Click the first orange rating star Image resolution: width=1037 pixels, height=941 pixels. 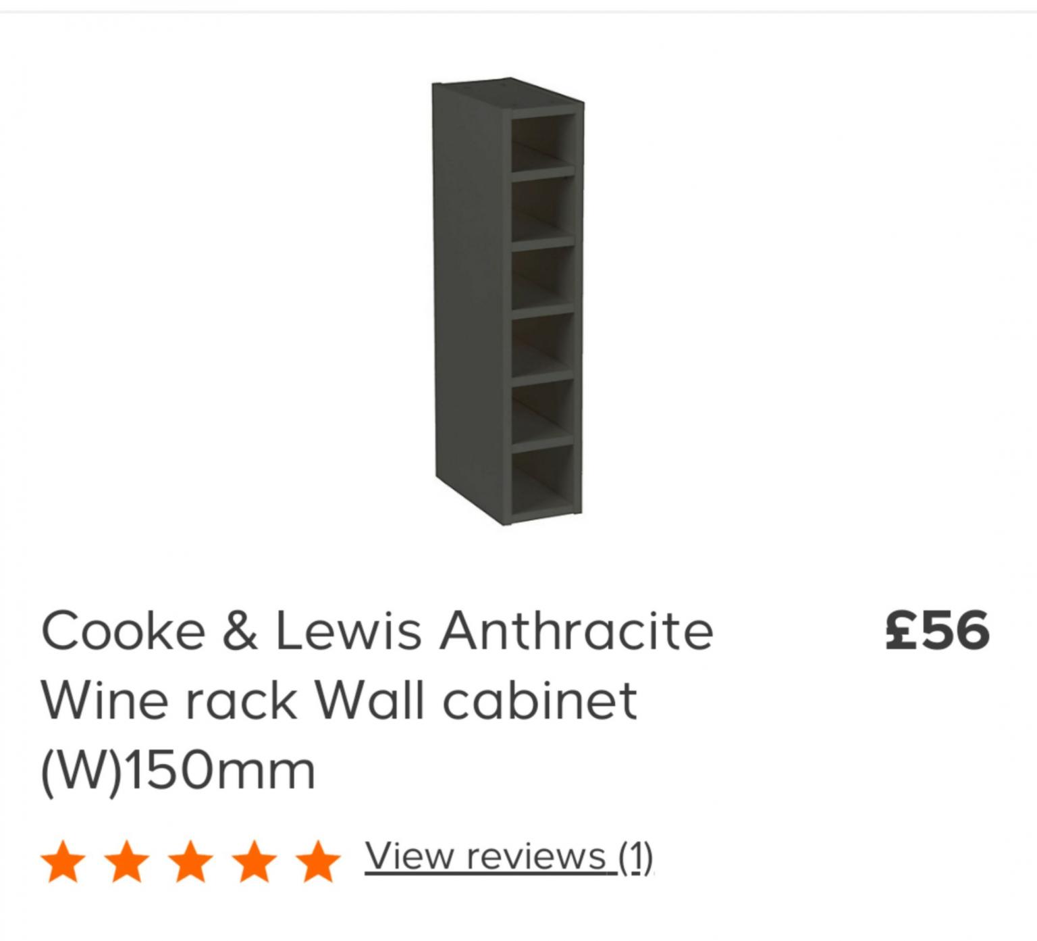(63, 862)
